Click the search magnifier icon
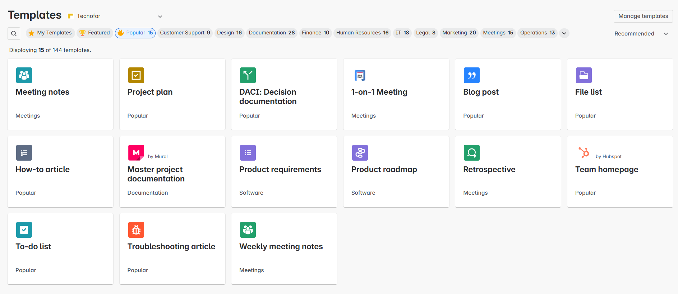The image size is (678, 294). pyautogui.click(x=14, y=33)
